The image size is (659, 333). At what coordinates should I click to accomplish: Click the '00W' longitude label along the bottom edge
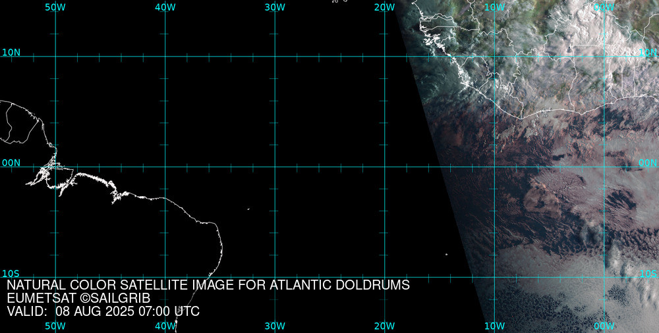point(604,326)
